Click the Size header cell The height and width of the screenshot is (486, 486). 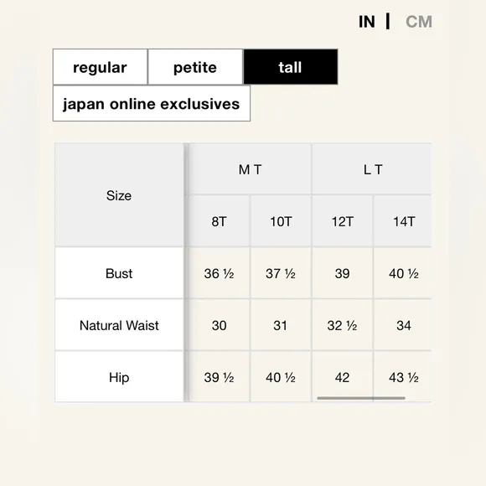point(119,195)
